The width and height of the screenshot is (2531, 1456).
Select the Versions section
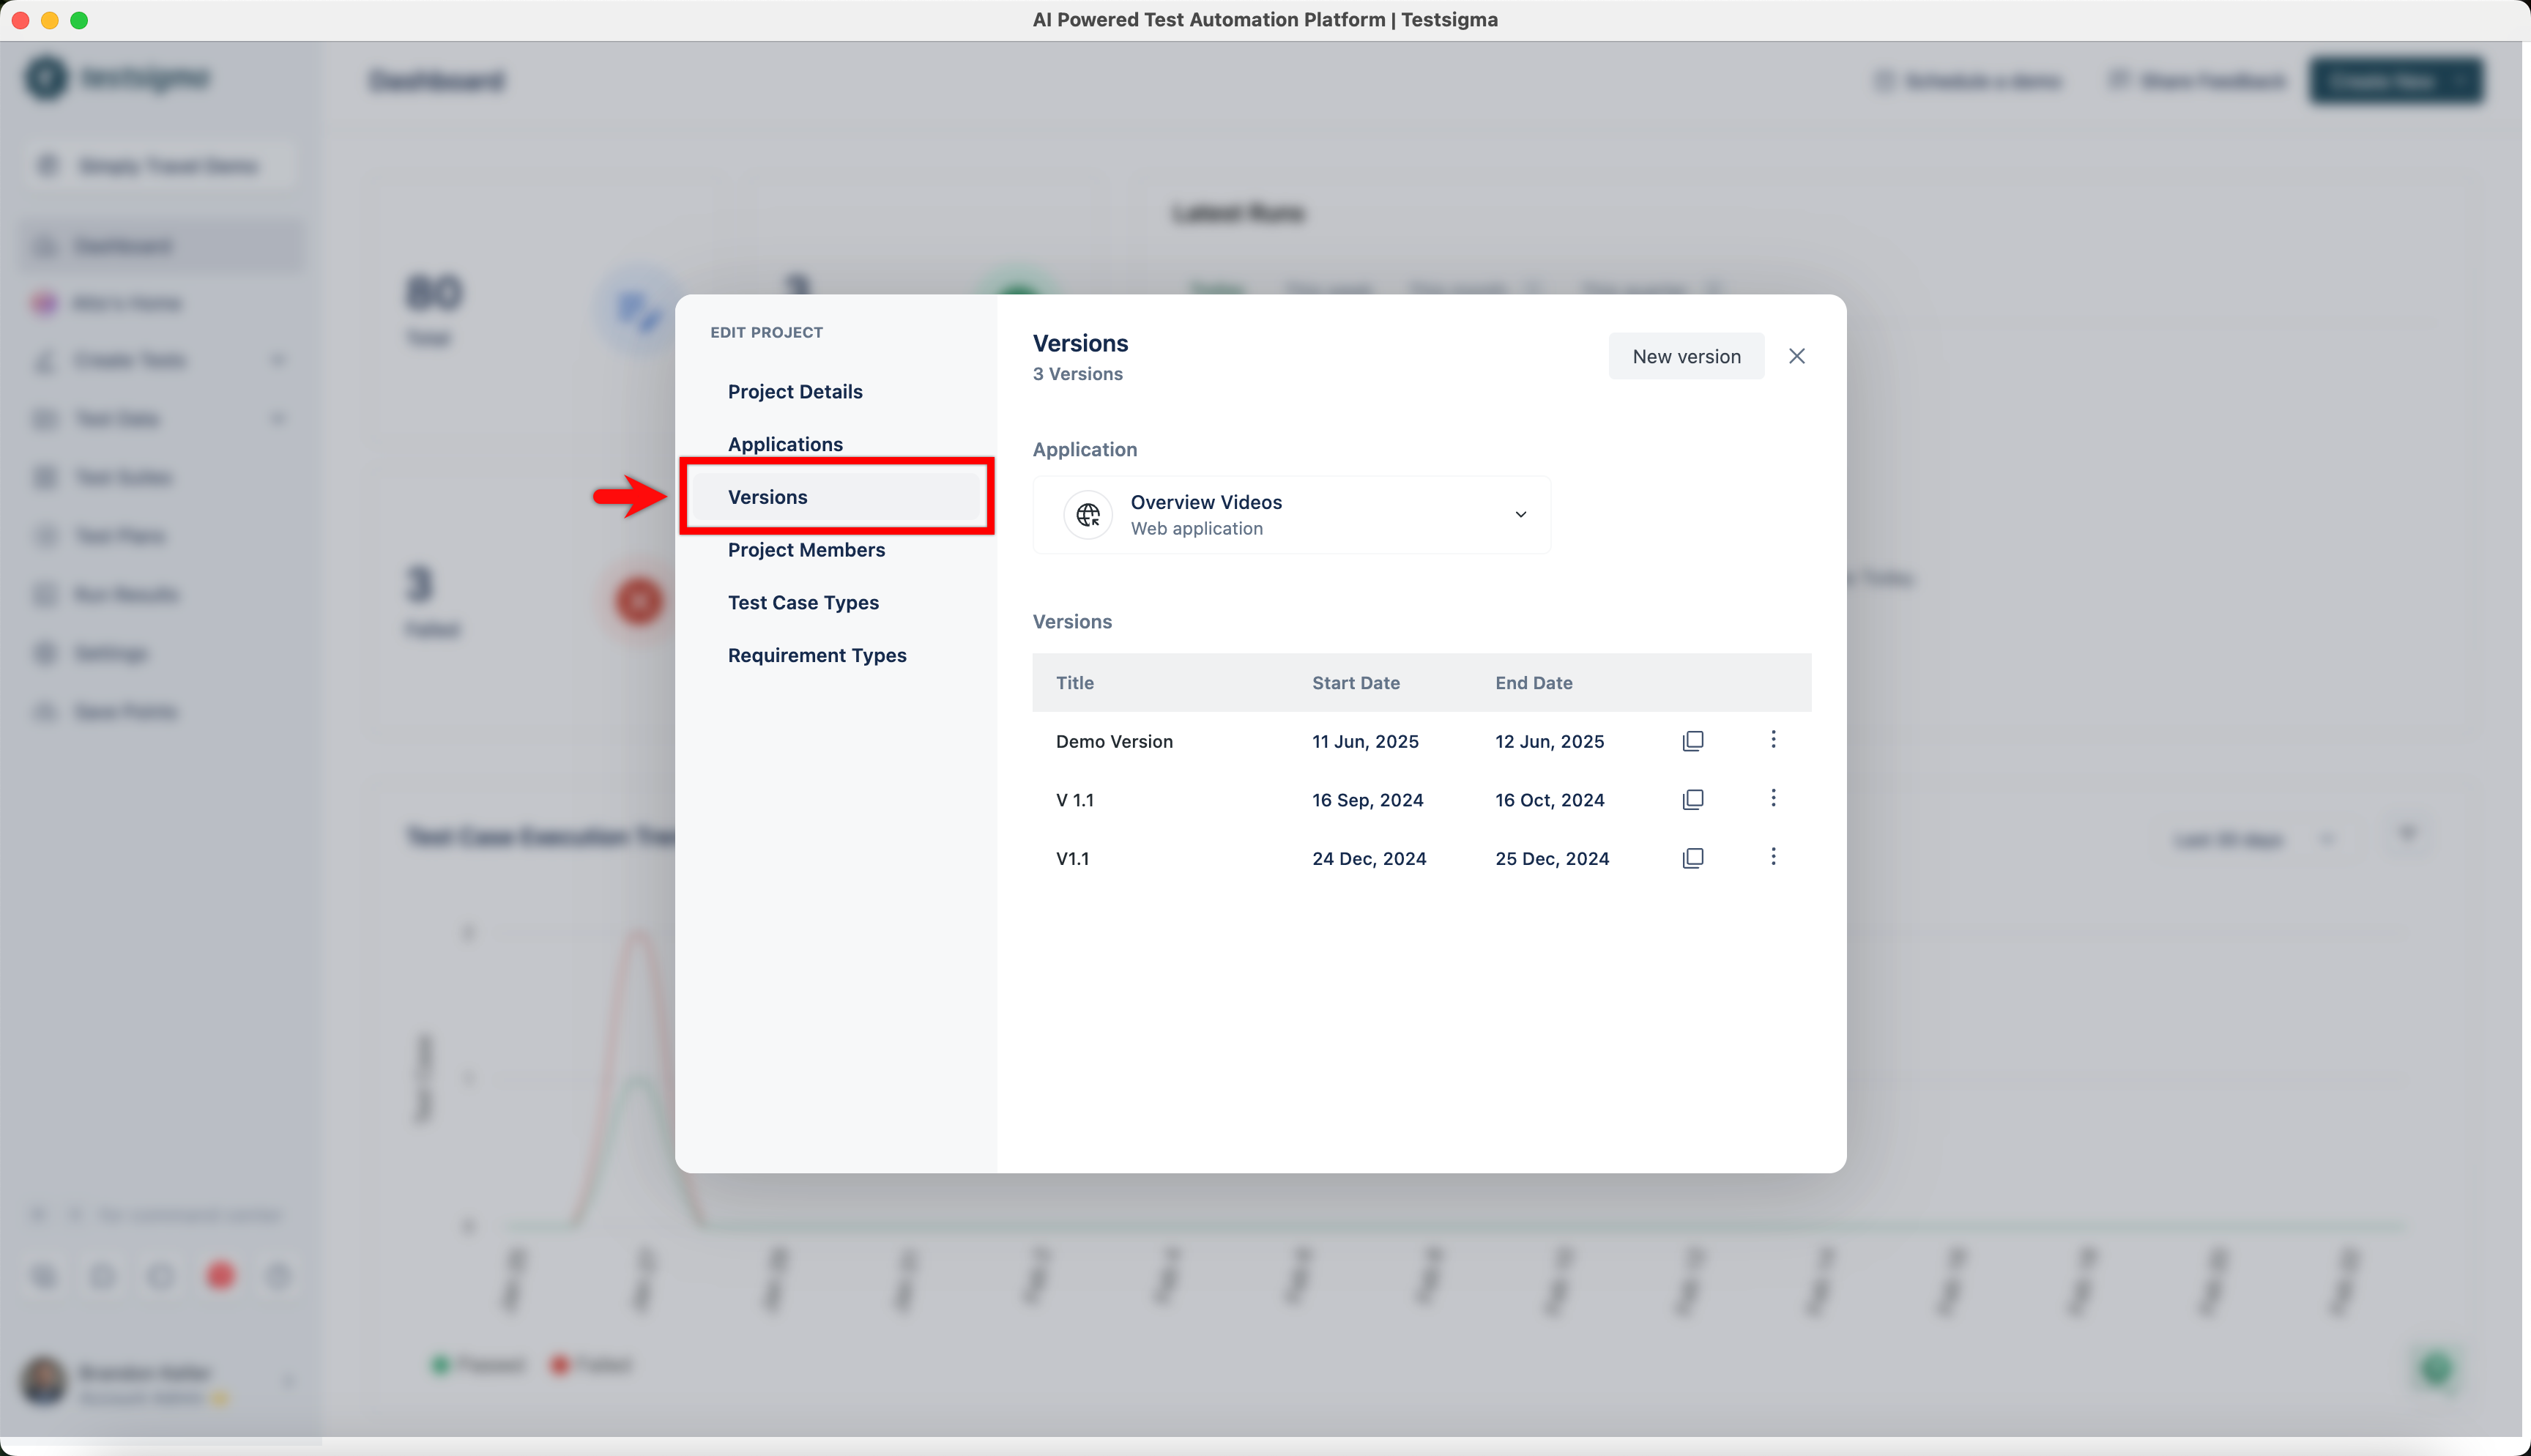pyautogui.click(x=768, y=497)
